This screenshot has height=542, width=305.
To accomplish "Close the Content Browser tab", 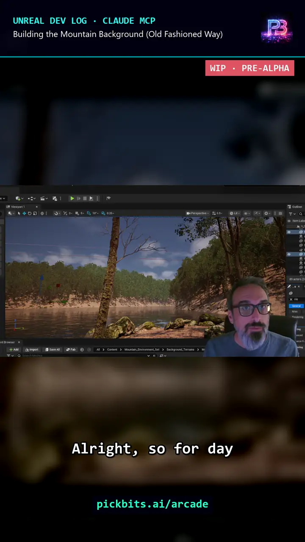I will [x=19, y=342].
